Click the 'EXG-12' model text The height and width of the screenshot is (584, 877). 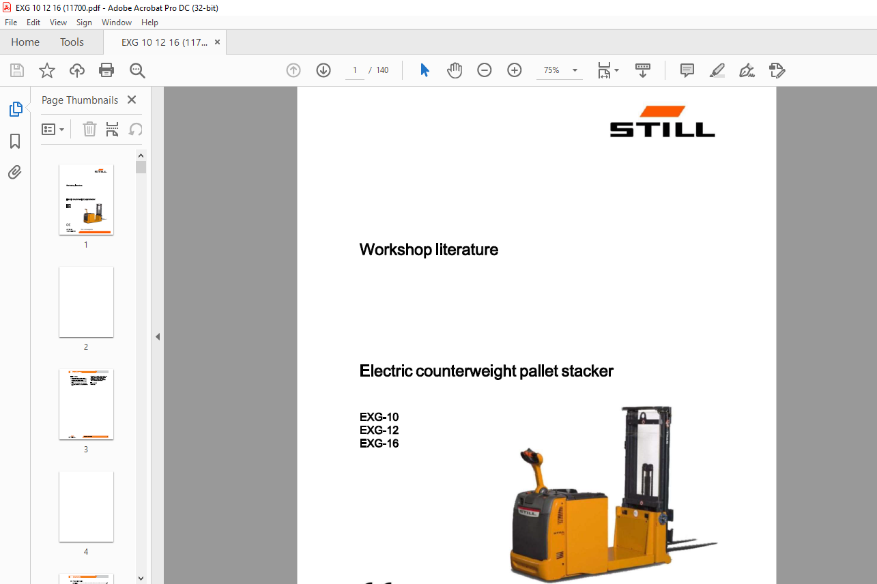click(379, 430)
